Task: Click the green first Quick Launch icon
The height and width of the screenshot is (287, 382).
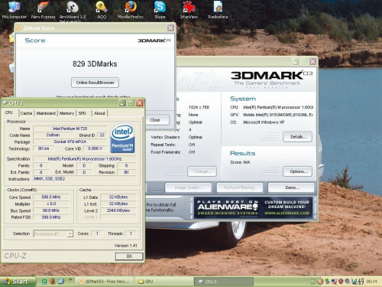Action: [x=44, y=281]
